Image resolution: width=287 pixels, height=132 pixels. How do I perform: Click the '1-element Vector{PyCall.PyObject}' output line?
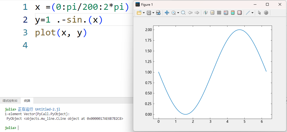pyautogui.click(x=37, y=114)
